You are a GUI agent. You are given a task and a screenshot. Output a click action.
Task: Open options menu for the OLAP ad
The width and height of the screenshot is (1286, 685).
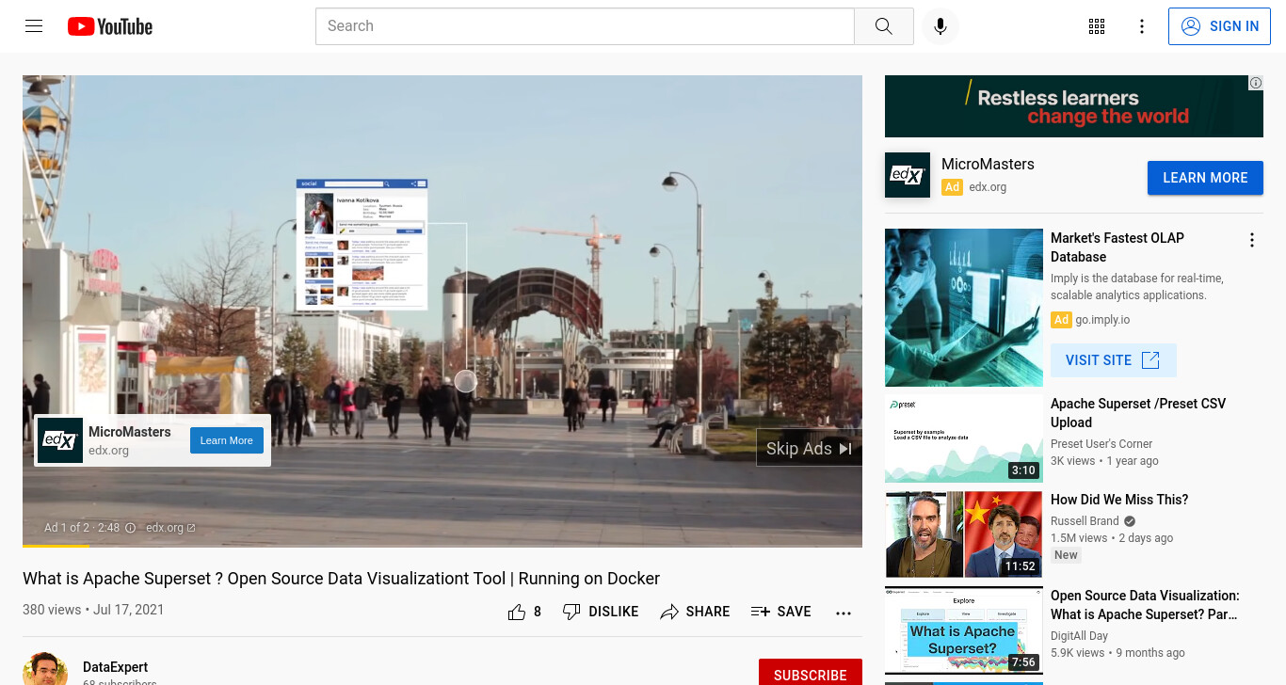(x=1252, y=240)
